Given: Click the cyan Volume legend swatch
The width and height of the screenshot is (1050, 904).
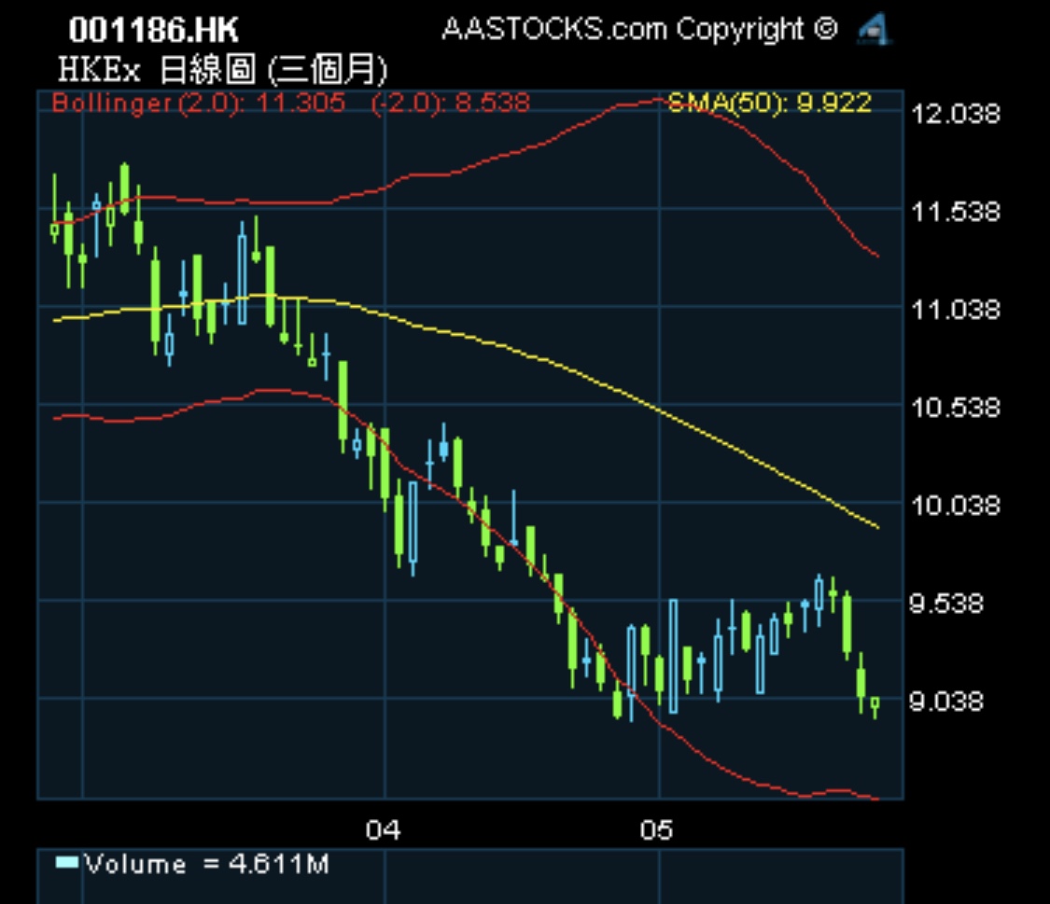Looking at the screenshot, I should [67, 863].
